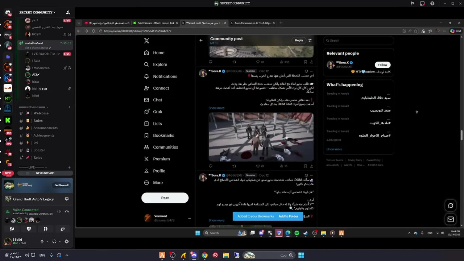Click the Chat envelope icon in sidebar
Screen dimensions: 464x261
[146, 100]
